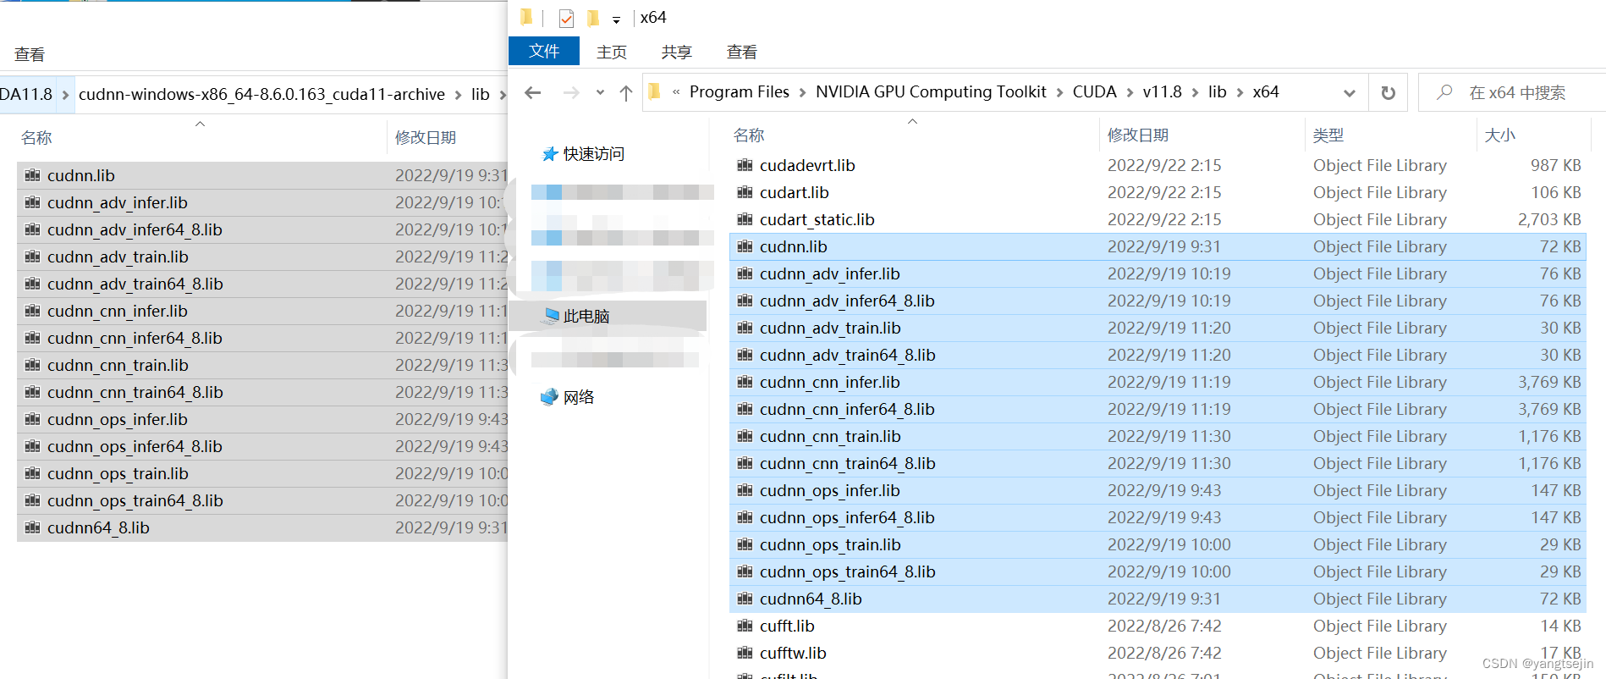
Task: Select cudnn64_8.lib icon in left window
Action: (x=32, y=527)
